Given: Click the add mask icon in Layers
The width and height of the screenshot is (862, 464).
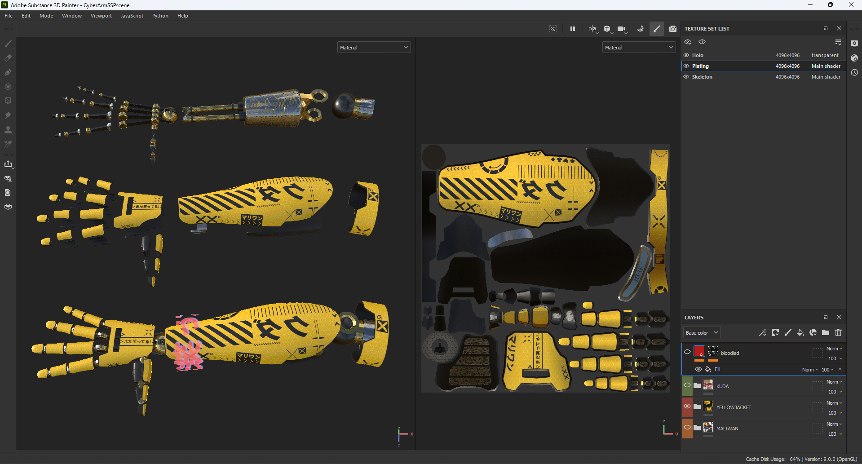Looking at the screenshot, I should 775,332.
